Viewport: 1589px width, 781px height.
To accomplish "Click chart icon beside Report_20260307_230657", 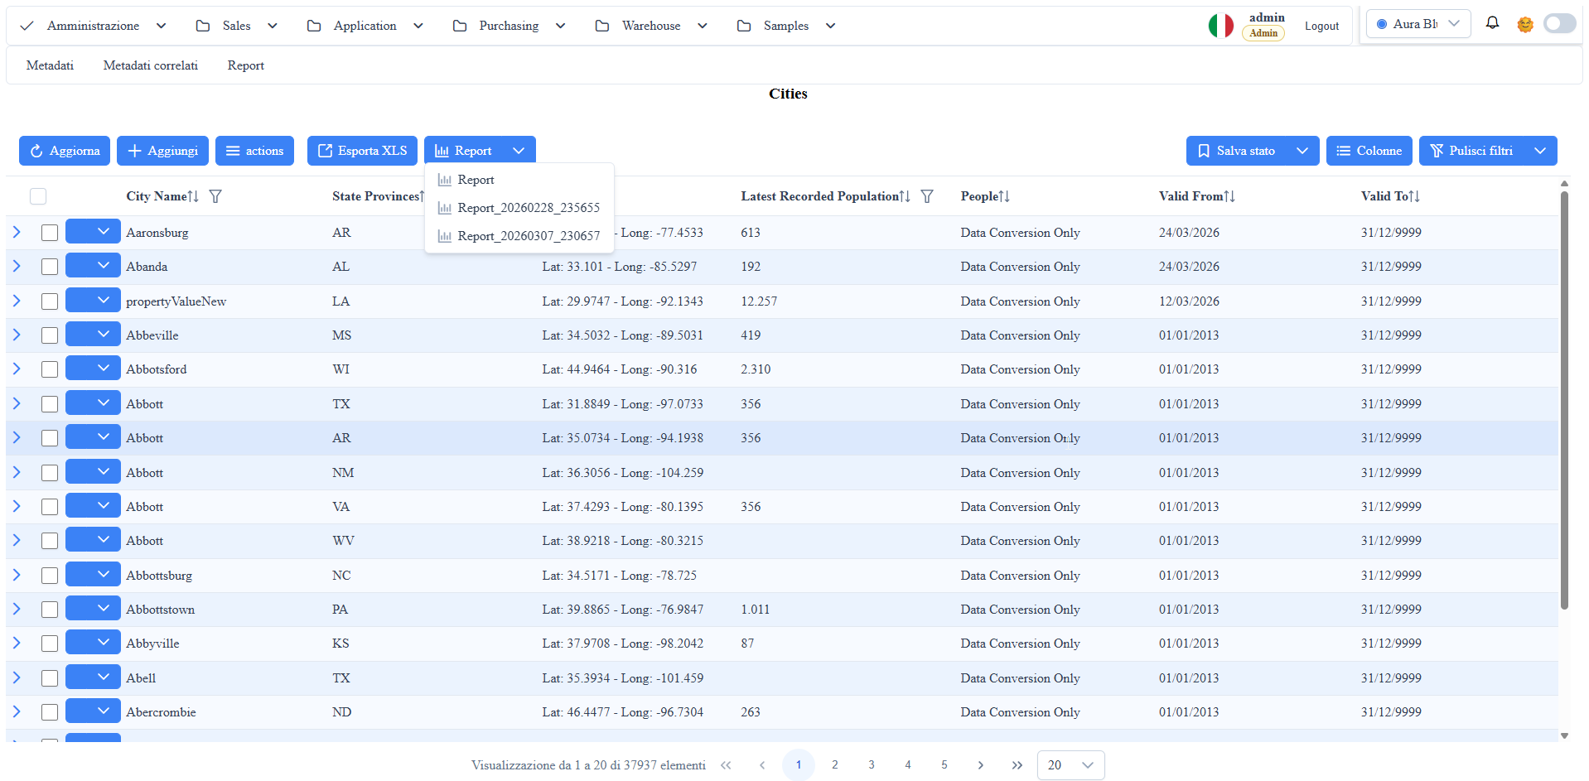I will coord(445,236).
